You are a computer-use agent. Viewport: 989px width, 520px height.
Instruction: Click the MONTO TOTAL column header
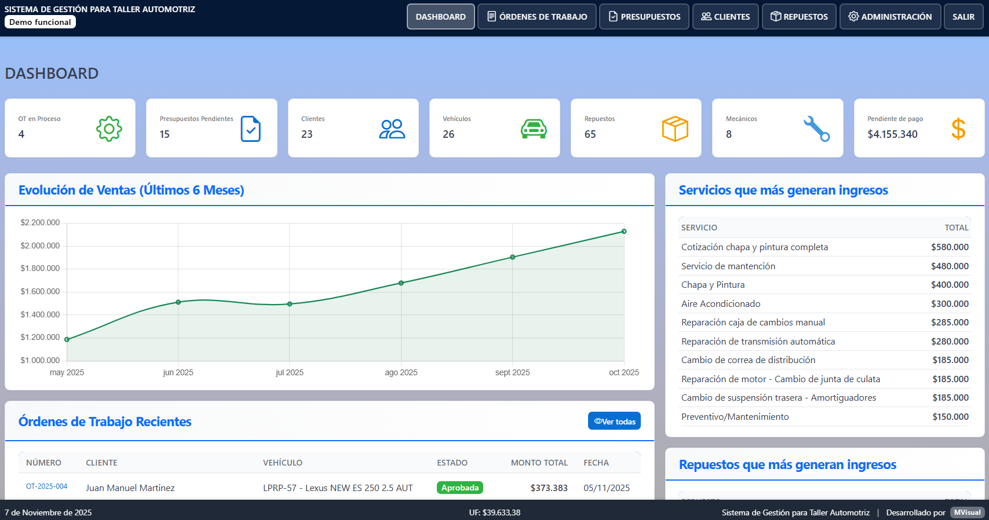(x=539, y=463)
